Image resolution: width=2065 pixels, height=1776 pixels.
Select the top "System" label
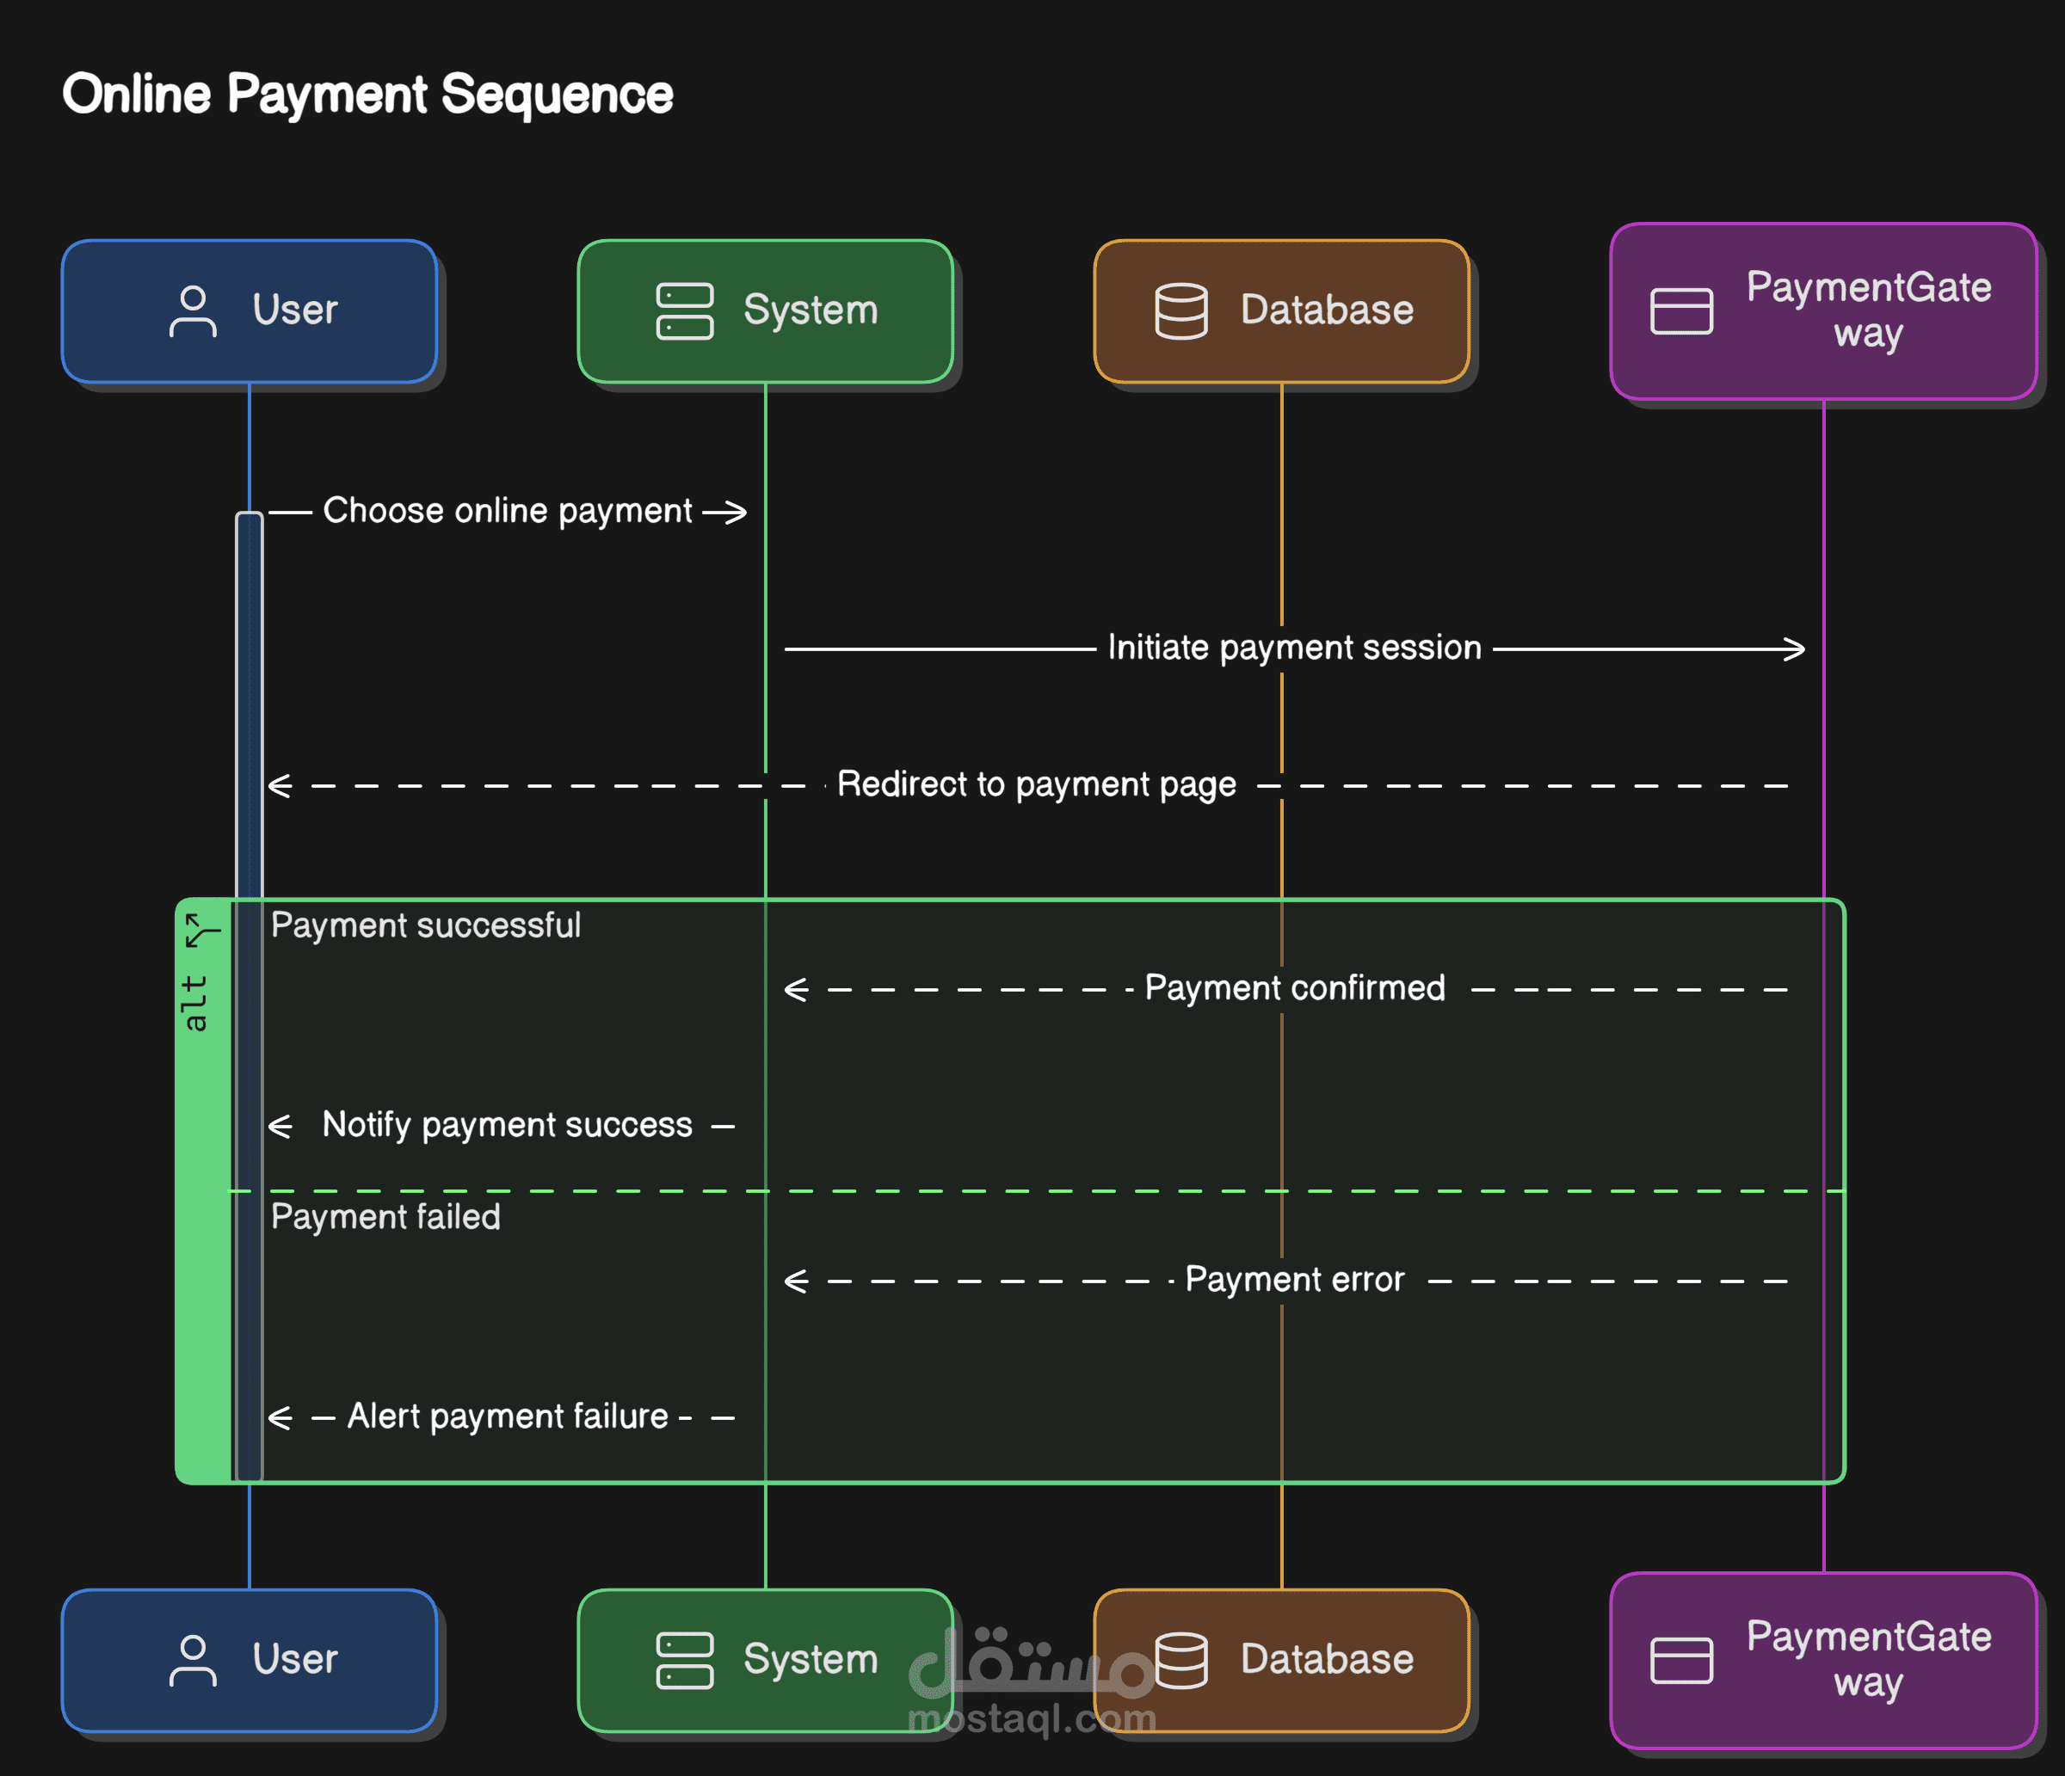coord(811,310)
